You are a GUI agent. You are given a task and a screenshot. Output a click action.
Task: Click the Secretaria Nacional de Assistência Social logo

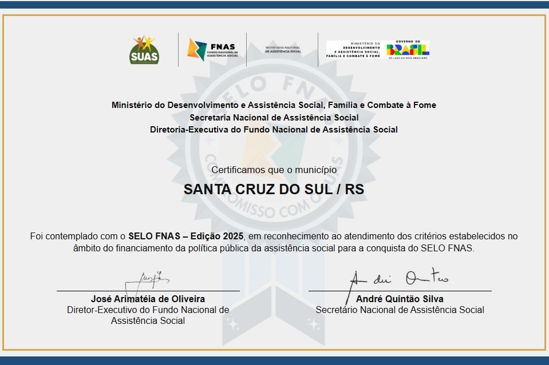tap(283, 49)
